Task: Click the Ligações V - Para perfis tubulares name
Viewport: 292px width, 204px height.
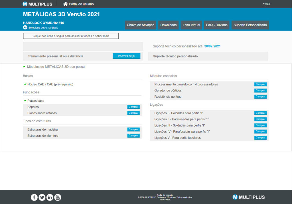Action: coord(177,138)
